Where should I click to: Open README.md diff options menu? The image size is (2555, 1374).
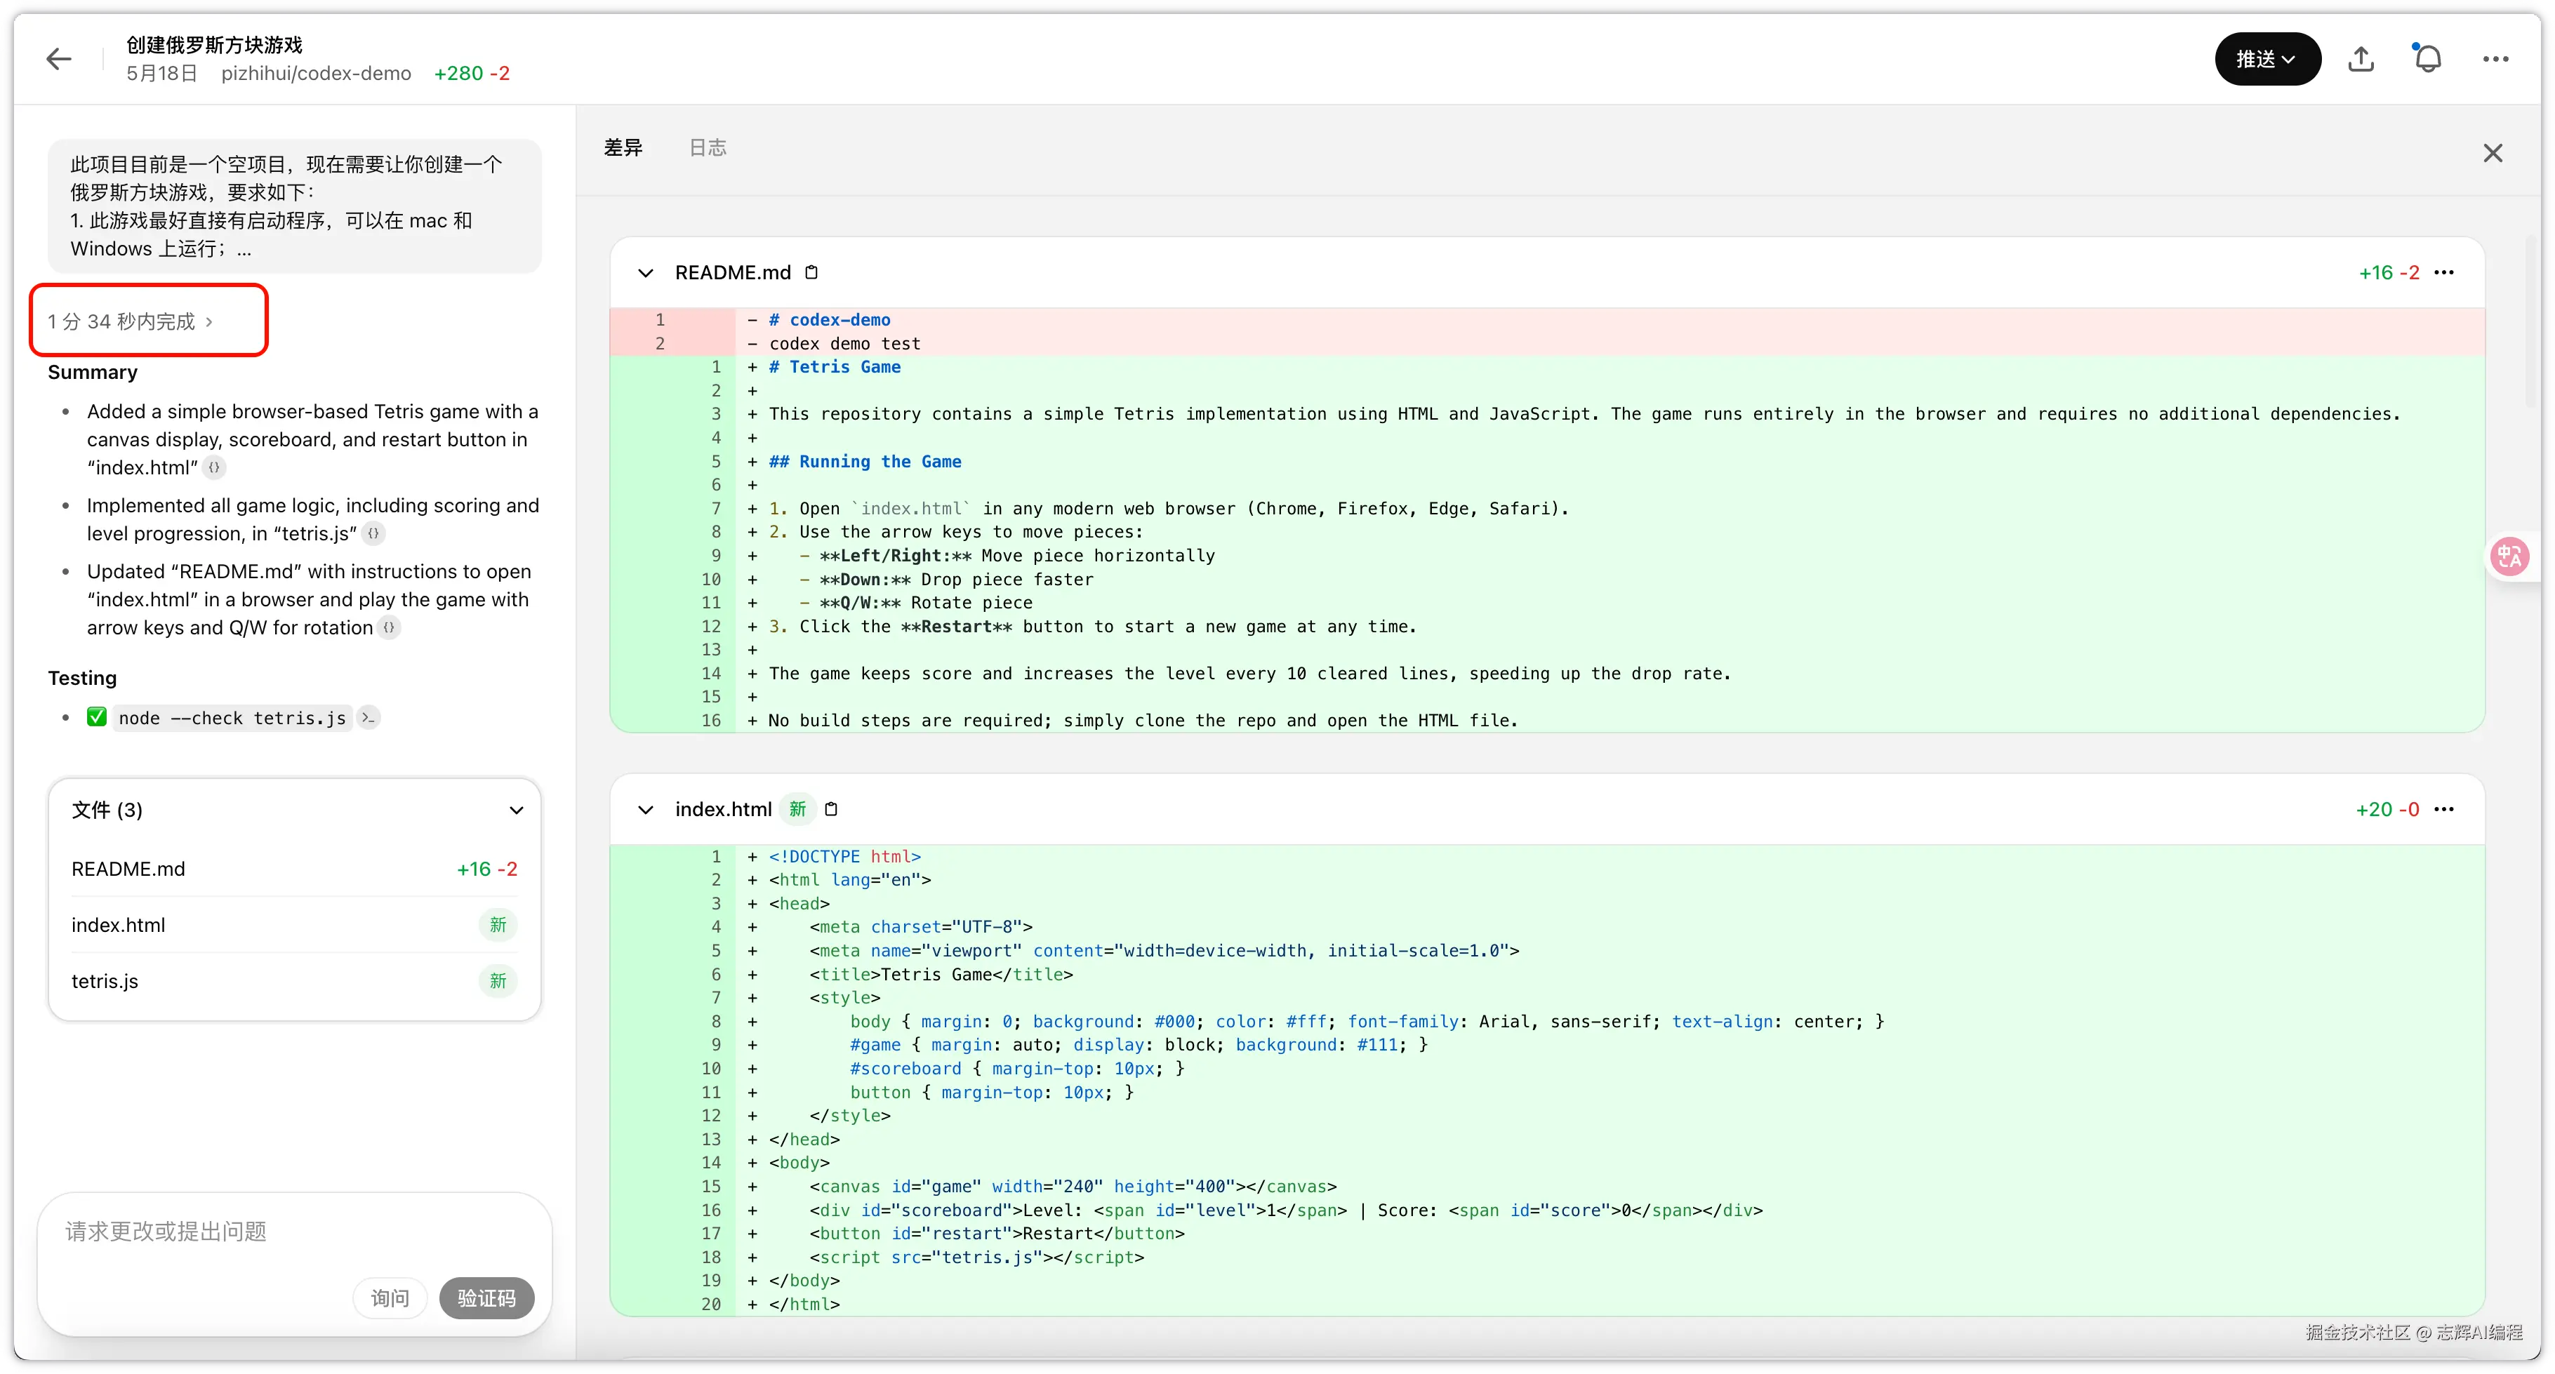(x=2444, y=272)
